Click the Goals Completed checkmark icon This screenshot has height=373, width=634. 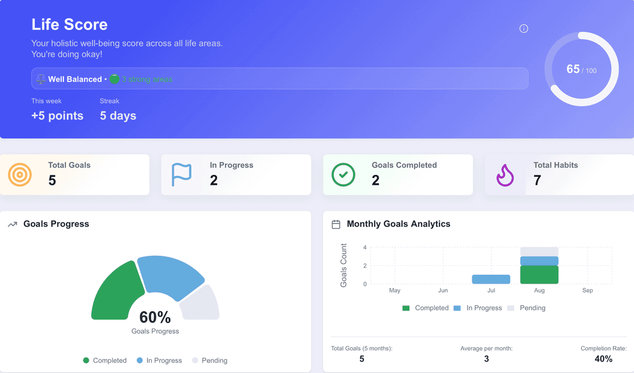tap(343, 174)
